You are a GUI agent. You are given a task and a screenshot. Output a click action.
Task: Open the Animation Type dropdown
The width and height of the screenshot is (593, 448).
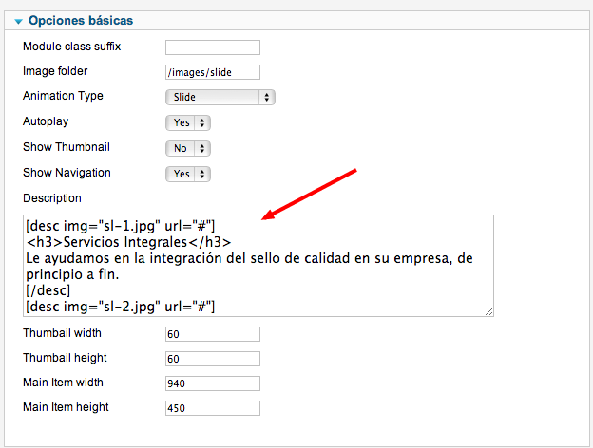220,97
